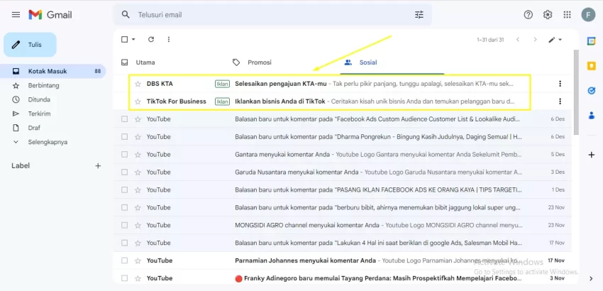
Task: Click the 1–31 dari 31 counter
Action: [x=490, y=40]
